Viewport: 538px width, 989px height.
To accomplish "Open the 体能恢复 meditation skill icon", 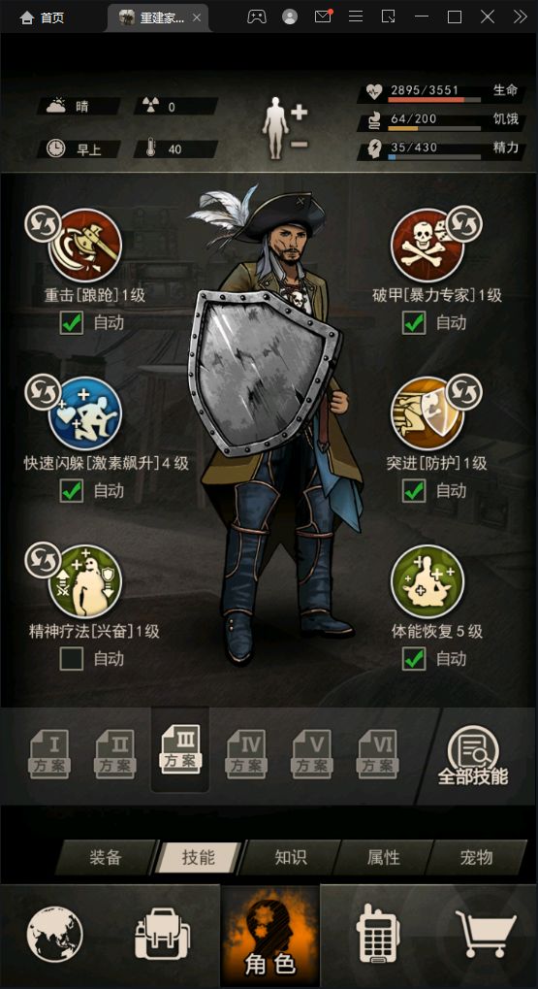I will 427,581.
